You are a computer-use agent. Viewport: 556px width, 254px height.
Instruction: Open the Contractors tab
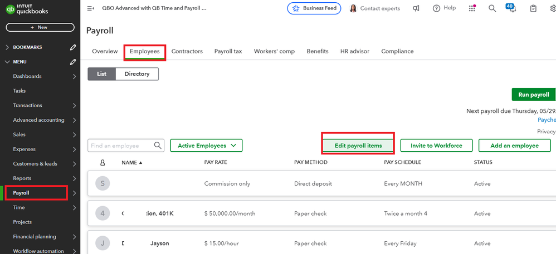point(187,51)
